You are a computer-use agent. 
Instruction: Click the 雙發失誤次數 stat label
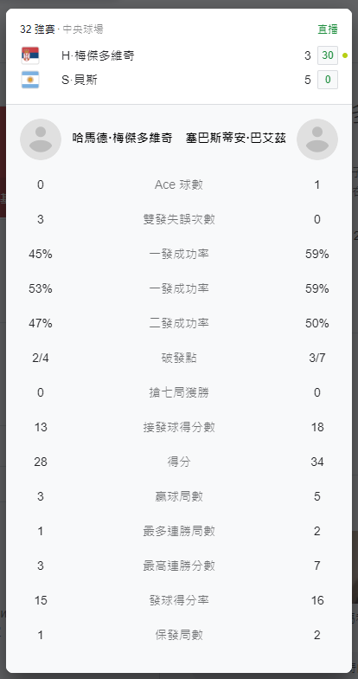[179, 220]
